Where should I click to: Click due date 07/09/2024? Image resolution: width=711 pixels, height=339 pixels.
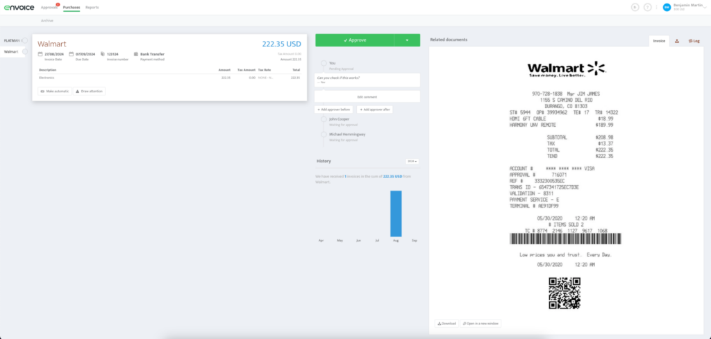tap(85, 54)
